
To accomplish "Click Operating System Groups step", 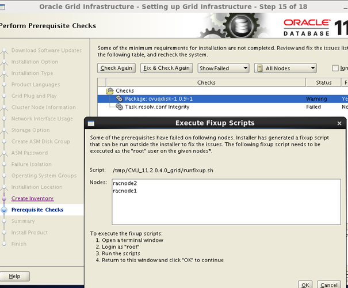I will 44,176.
